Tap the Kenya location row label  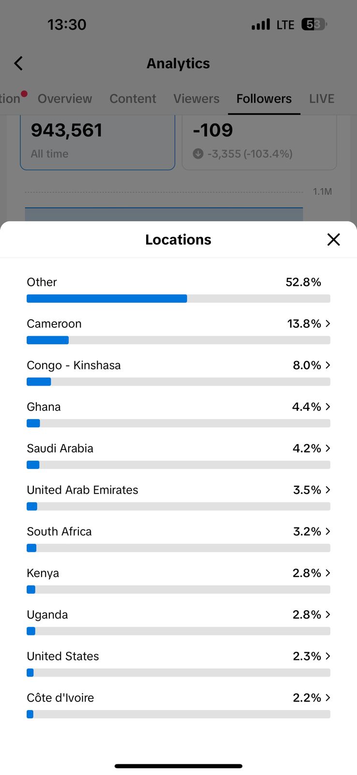43,573
